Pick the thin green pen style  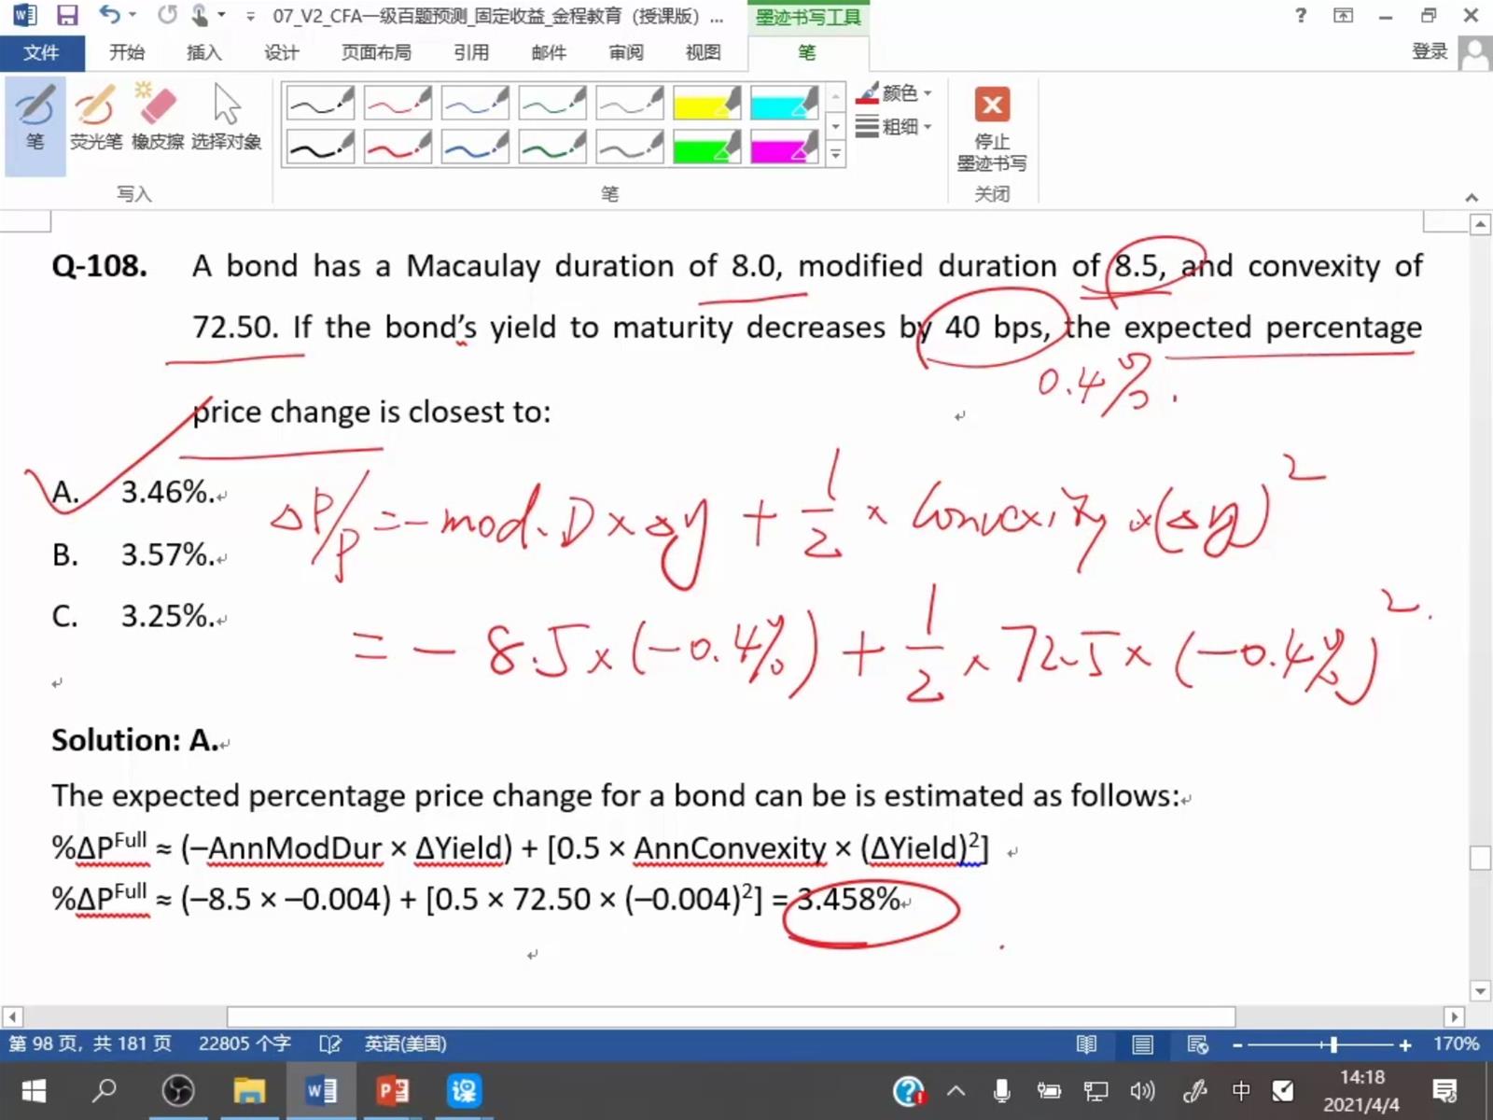pyautogui.click(x=552, y=104)
